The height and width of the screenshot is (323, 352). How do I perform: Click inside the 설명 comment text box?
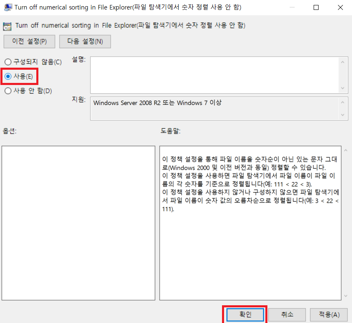tap(215, 75)
